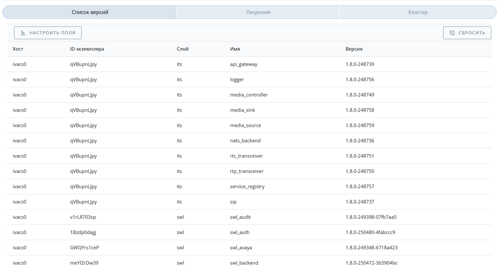This screenshot has width=500, height=270.
Task: Click the nats_backend service name
Action: (245, 140)
